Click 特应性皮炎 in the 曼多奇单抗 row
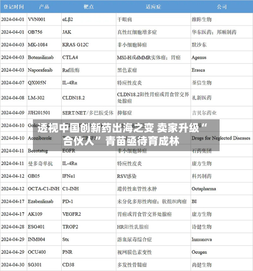The image size is (253, 271). coord(130,163)
